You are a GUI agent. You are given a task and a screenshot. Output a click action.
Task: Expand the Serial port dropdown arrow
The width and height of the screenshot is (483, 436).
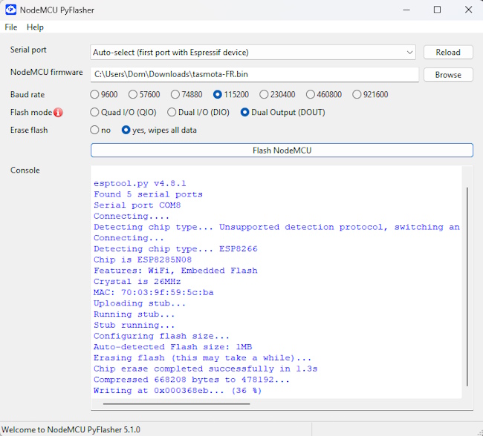[x=409, y=52]
